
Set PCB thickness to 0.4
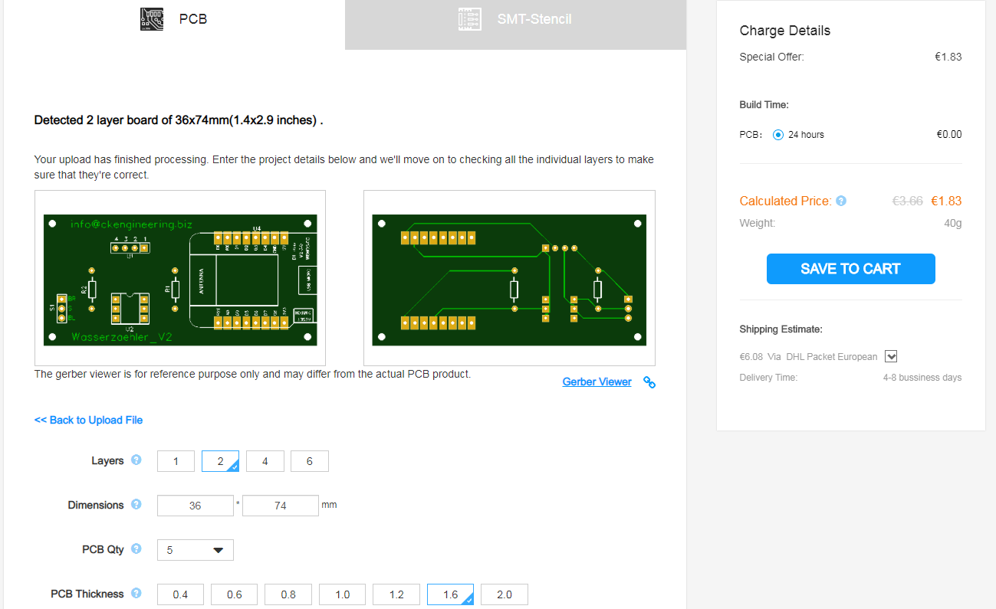point(180,594)
